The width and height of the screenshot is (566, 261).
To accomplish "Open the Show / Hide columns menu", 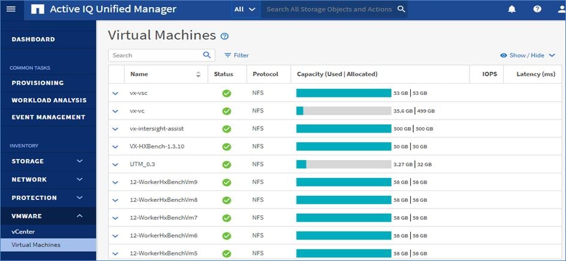I will click(x=528, y=56).
